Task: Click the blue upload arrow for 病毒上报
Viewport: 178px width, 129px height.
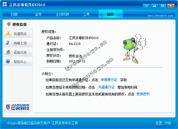Action: pyautogui.click(x=8, y=42)
